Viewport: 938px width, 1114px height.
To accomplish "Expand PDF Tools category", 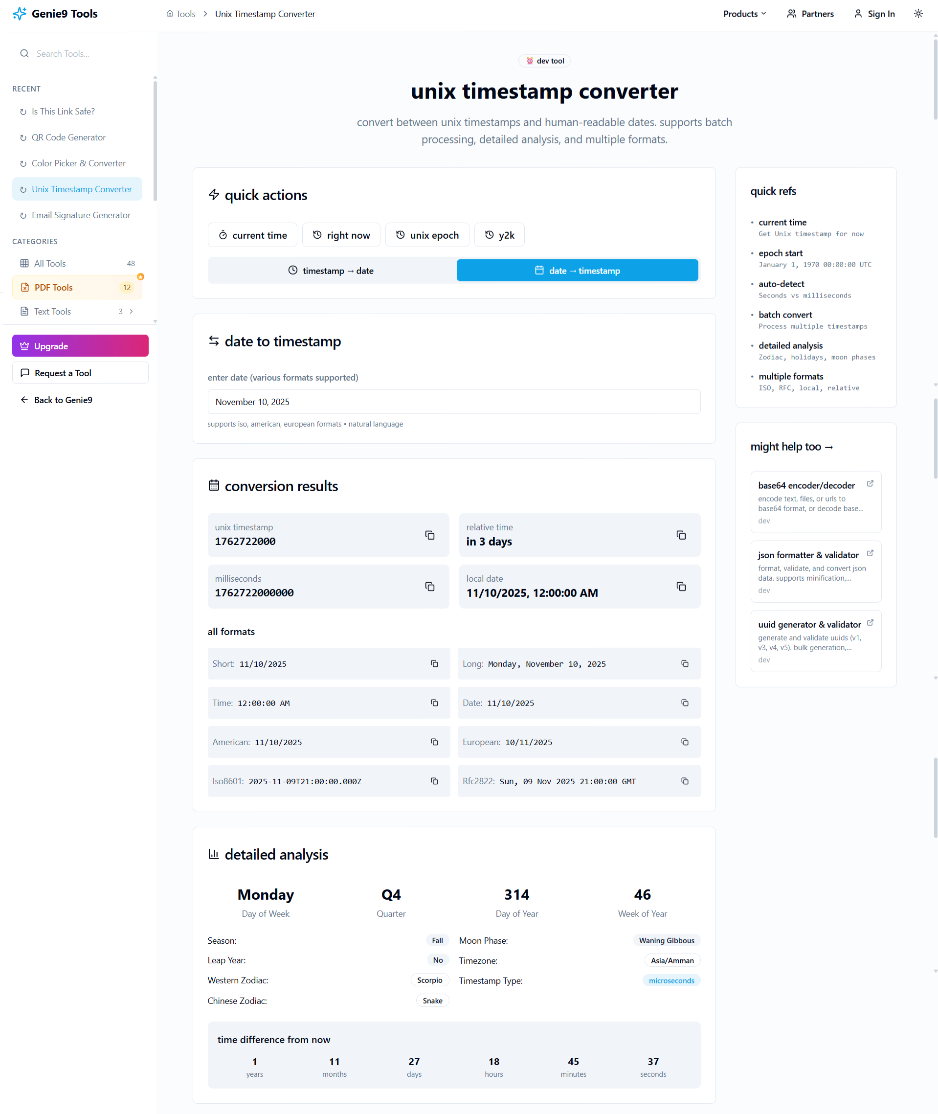I will 77,287.
